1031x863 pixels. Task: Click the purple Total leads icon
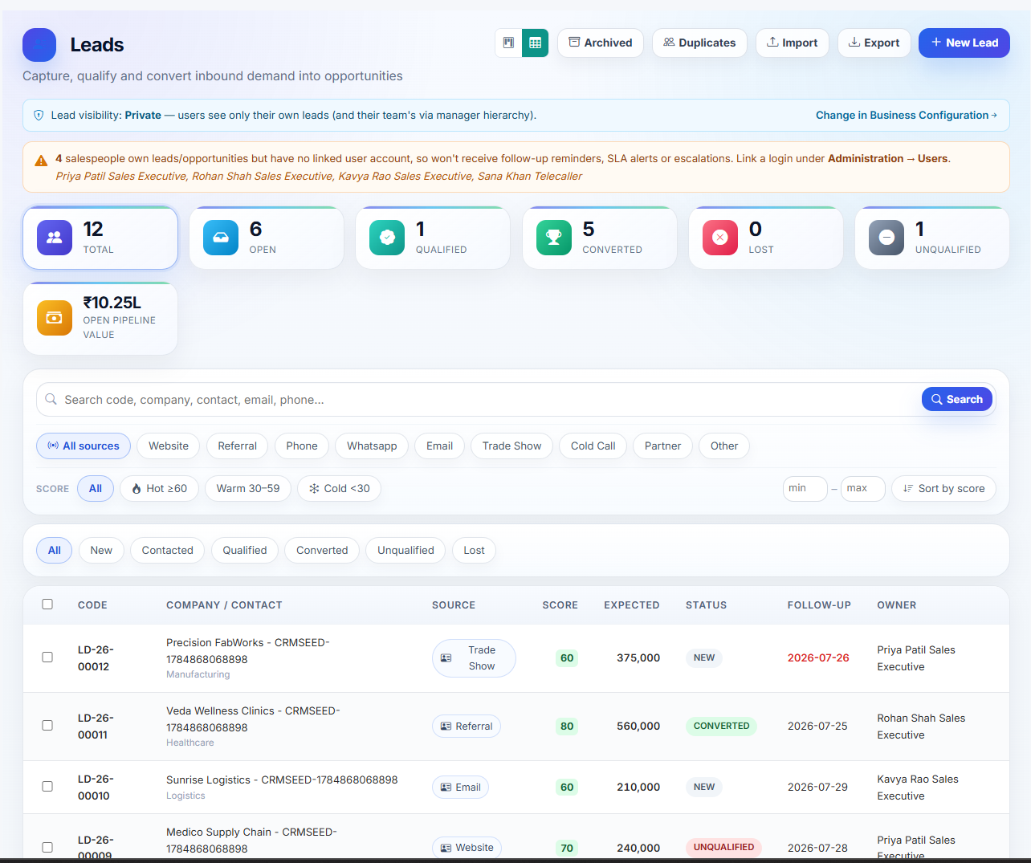pos(55,238)
